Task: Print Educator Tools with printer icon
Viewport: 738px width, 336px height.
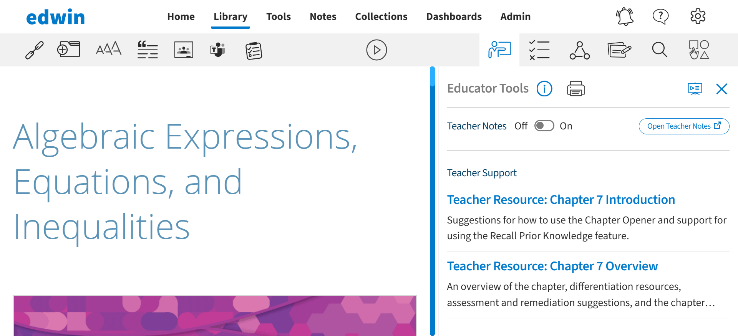Action: [576, 89]
